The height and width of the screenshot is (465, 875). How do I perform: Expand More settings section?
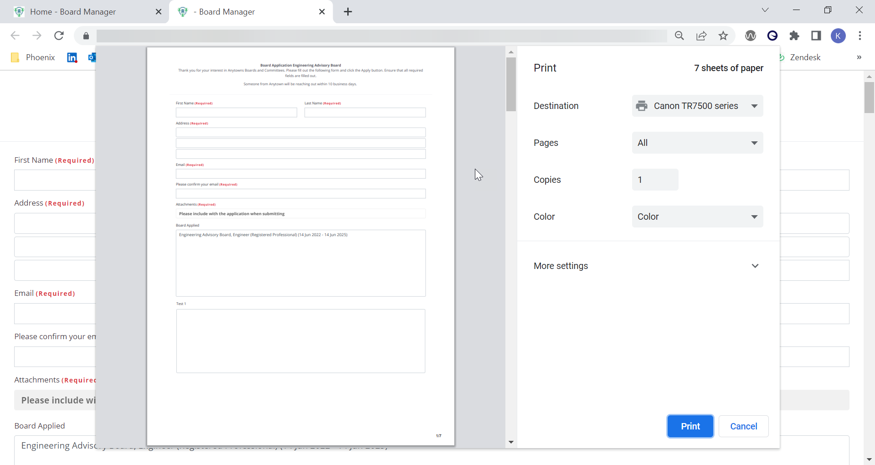[646, 266]
